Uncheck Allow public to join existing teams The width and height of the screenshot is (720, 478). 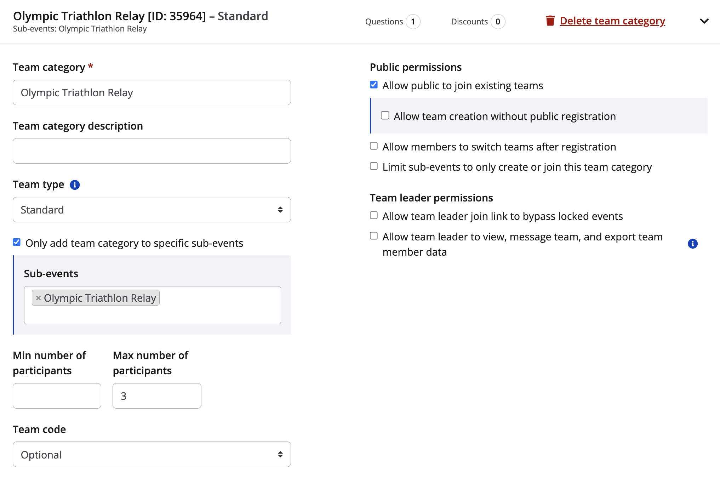[x=374, y=85]
